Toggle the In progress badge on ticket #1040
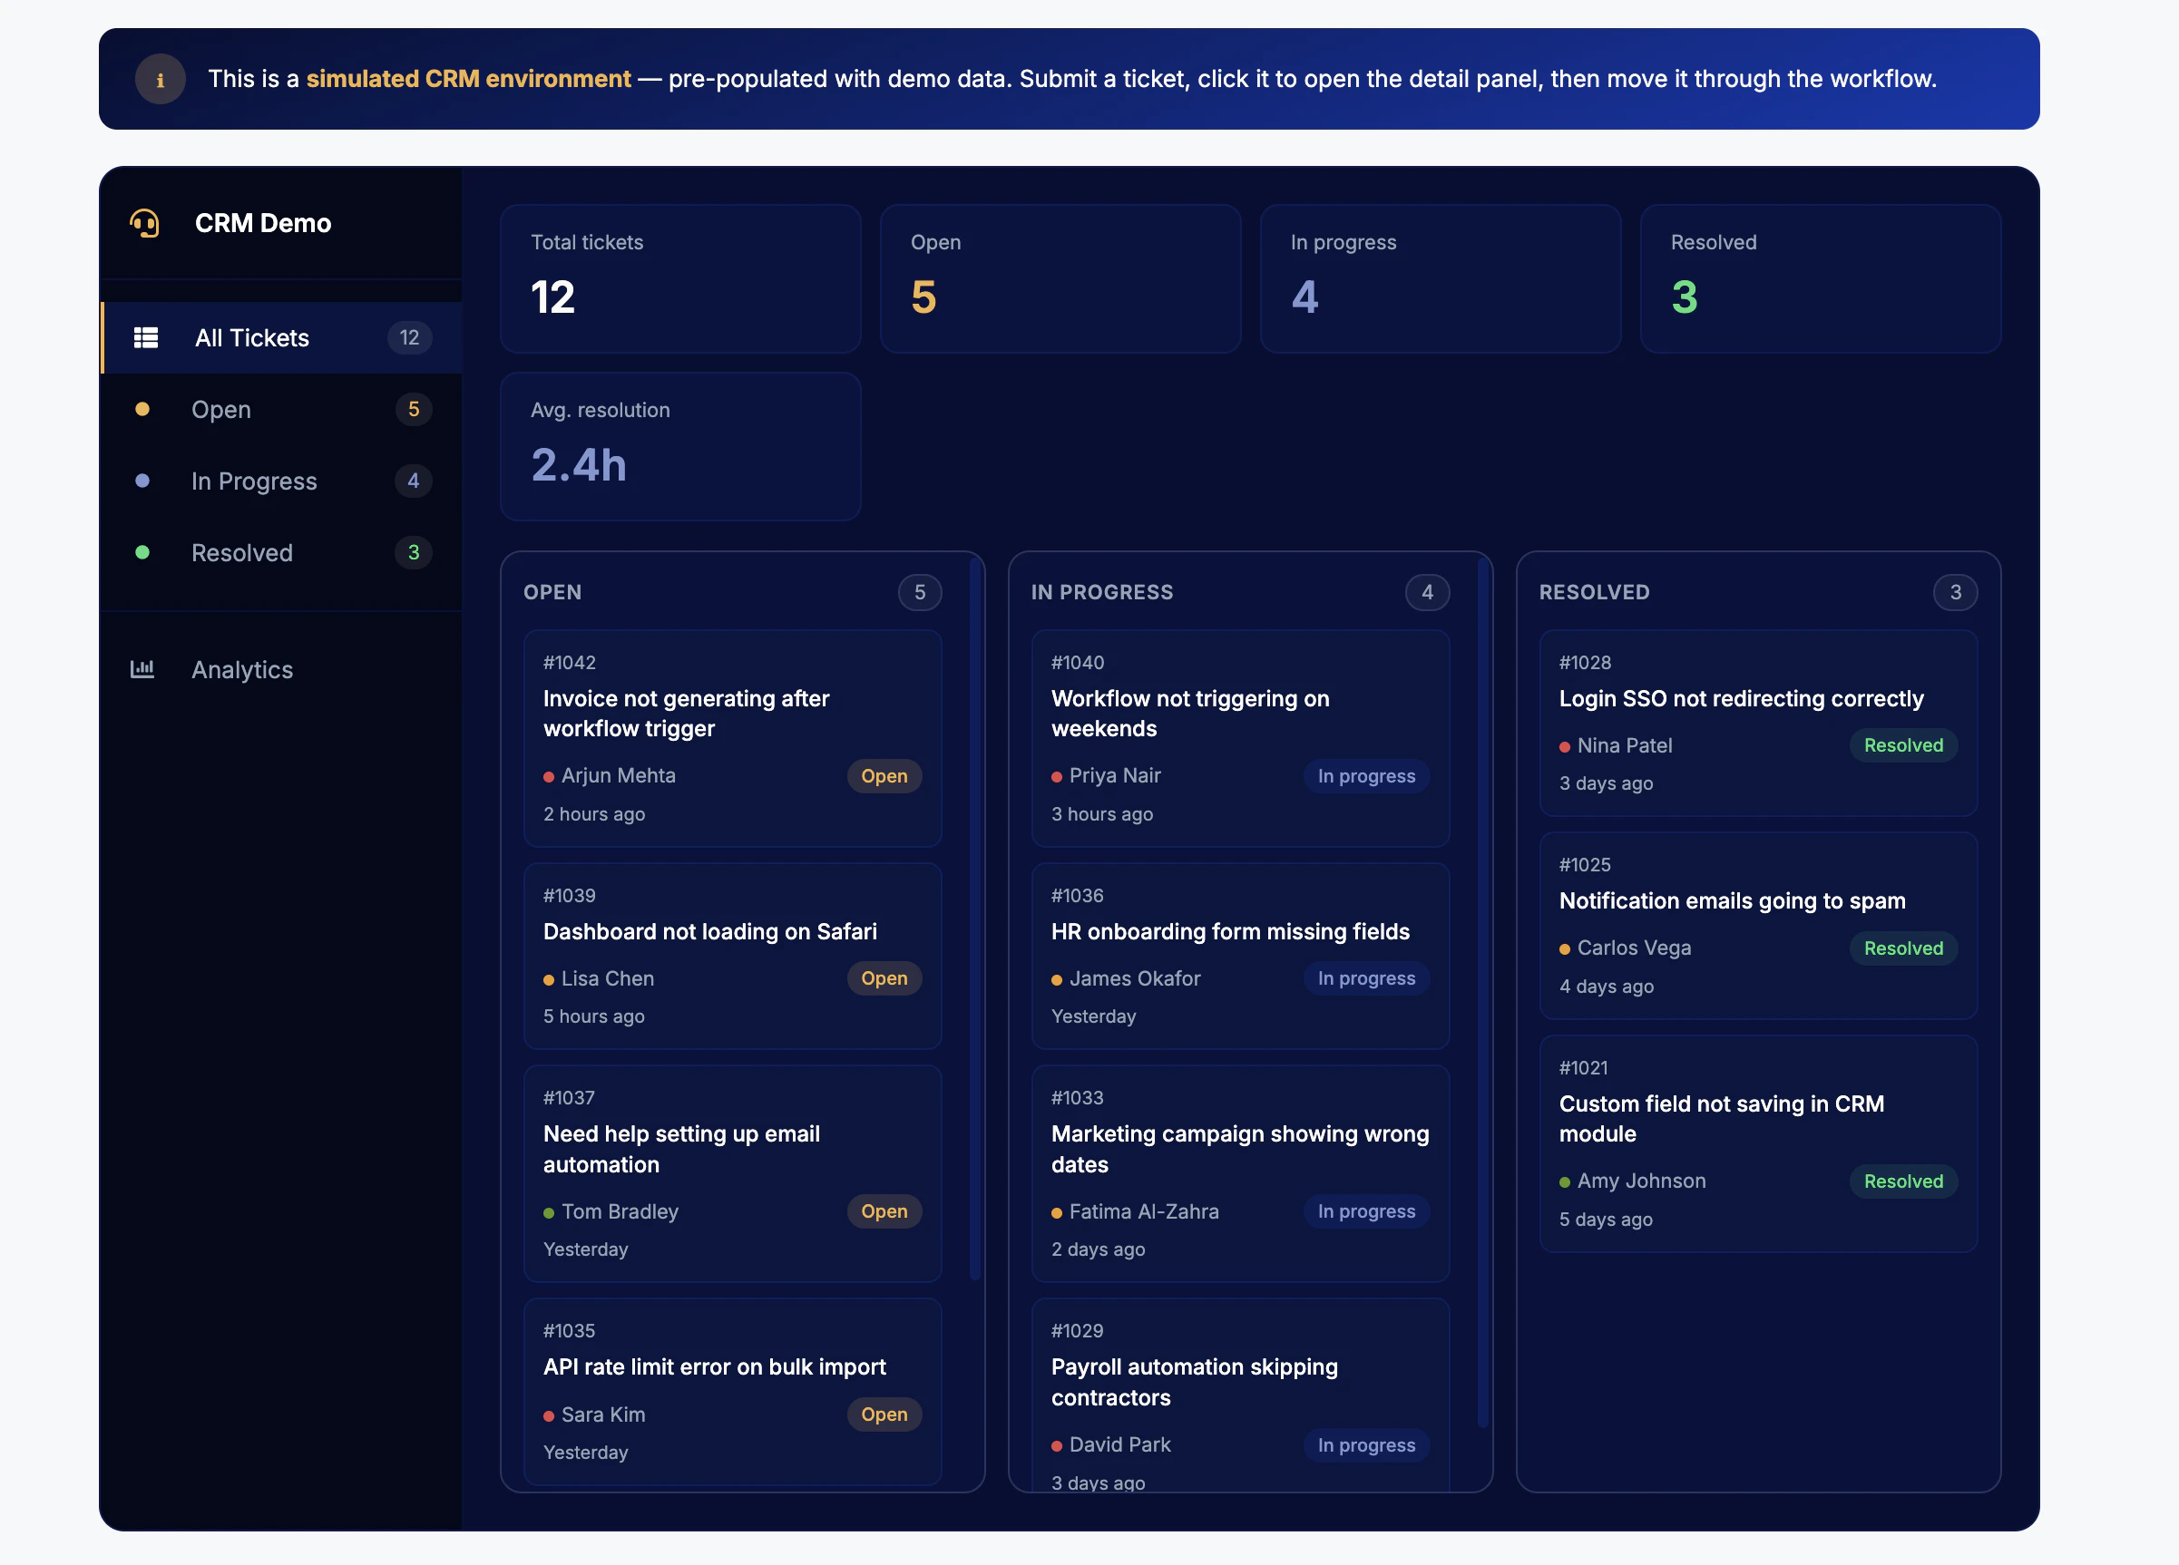Viewport: 2179px width, 1565px height. [x=1366, y=776]
